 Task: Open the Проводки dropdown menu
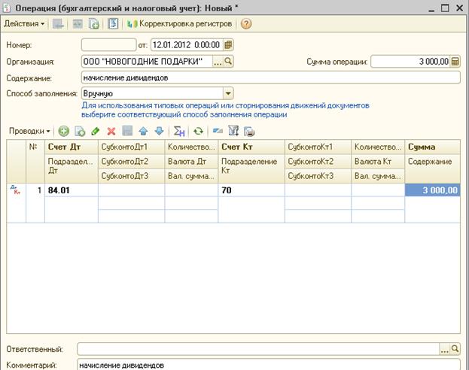tap(29, 131)
